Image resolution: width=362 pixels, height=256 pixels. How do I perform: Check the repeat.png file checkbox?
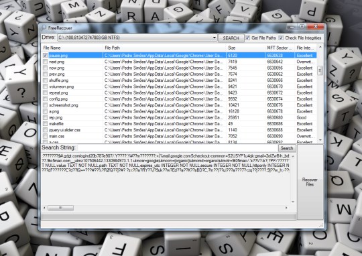point(46,92)
